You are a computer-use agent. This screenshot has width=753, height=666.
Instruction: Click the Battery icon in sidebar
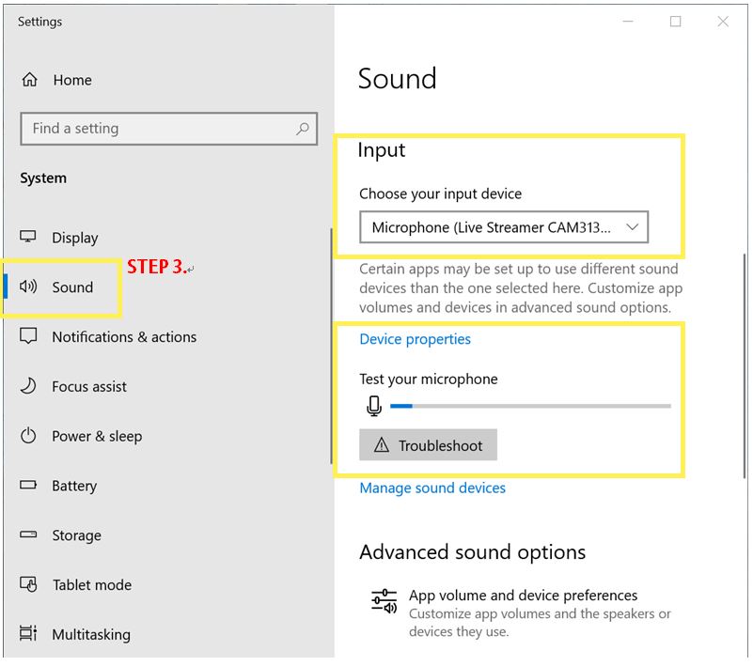28,485
